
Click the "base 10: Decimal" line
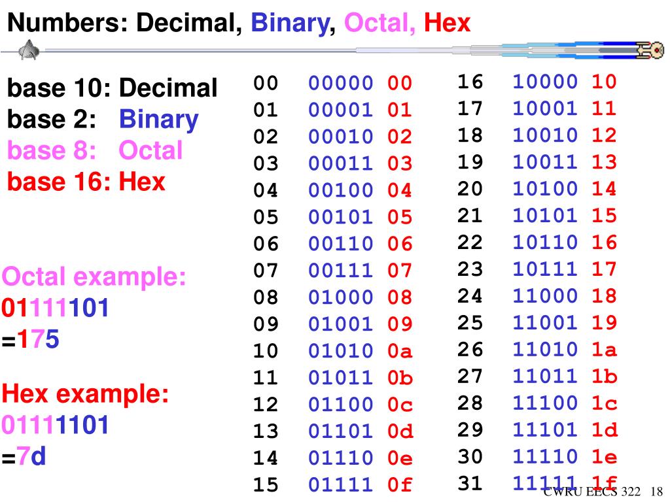coord(113,88)
